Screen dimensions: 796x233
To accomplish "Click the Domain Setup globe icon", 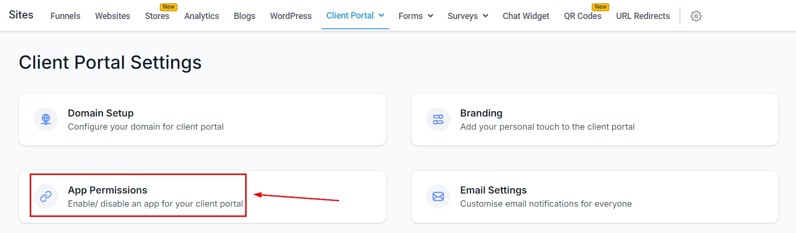I will tap(46, 119).
